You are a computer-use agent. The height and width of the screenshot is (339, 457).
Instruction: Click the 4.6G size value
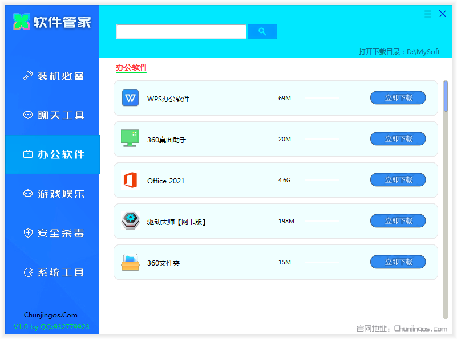click(x=284, y=180)
